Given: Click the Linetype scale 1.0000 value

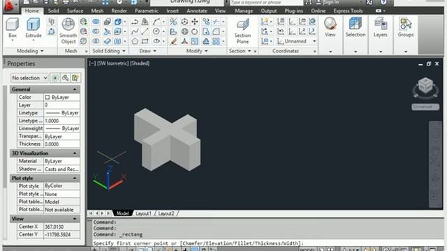Looking at the screenshot, I should [62, 121].
